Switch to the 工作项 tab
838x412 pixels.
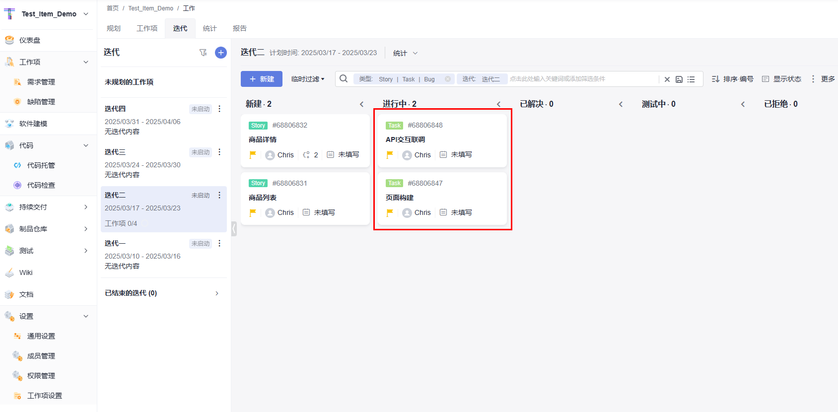coord(147,28)
